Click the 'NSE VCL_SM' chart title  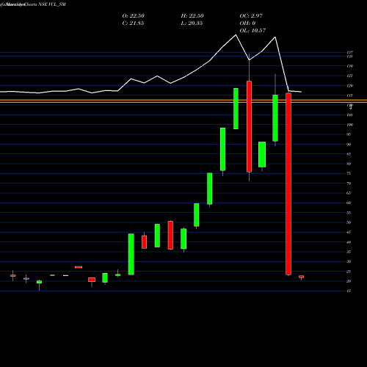click(x=52, y=4)
